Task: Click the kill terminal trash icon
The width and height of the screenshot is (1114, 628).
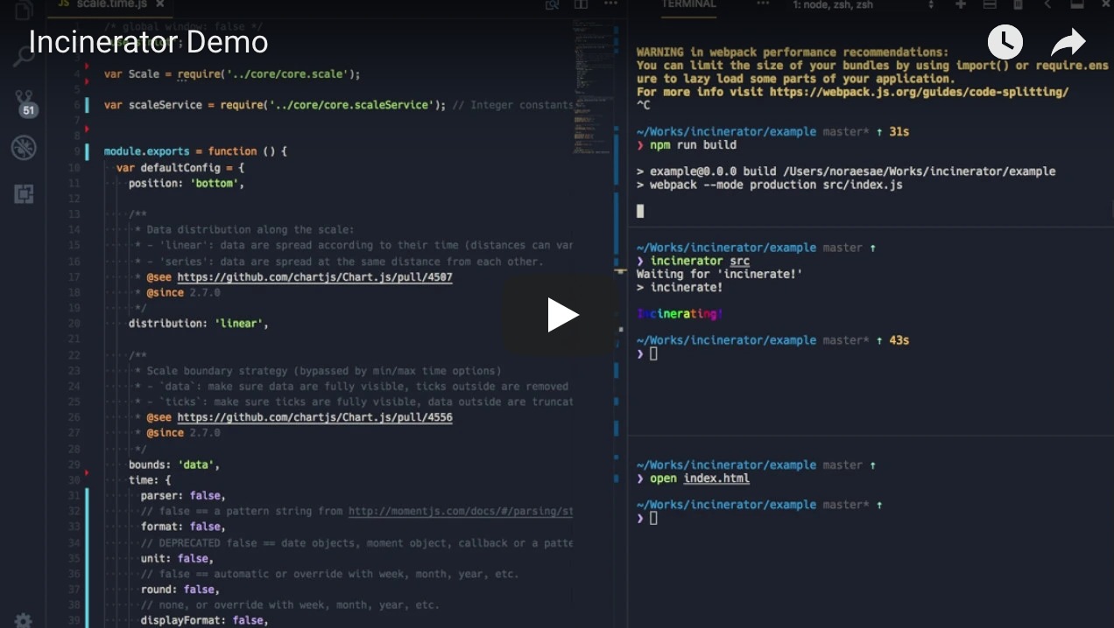Action: pyautogui.click(x=1018, y=4)
